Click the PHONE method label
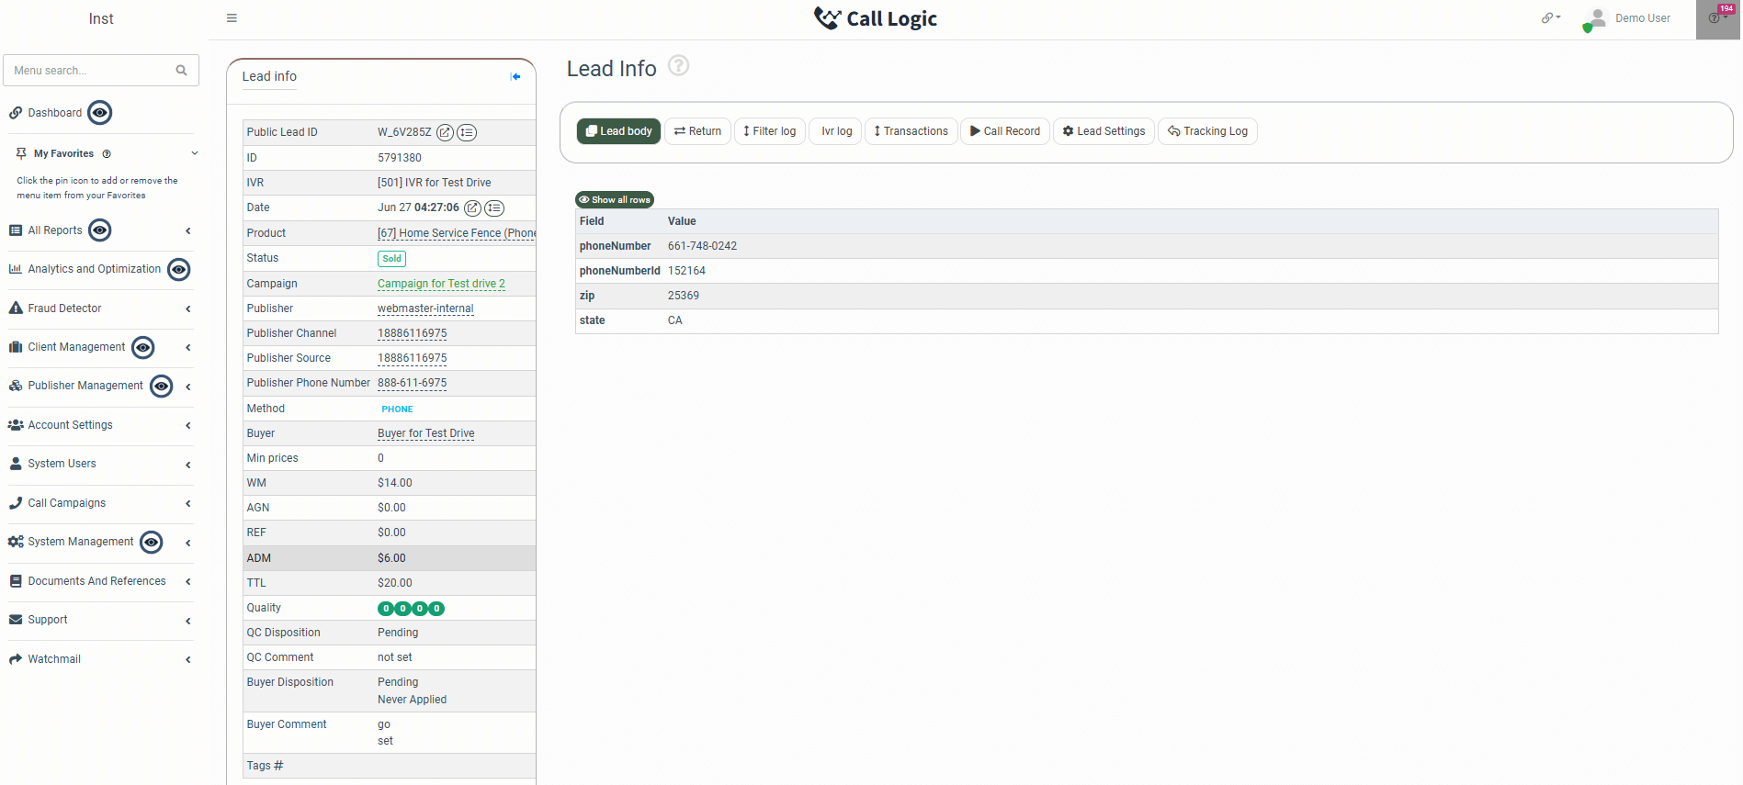 397,409
